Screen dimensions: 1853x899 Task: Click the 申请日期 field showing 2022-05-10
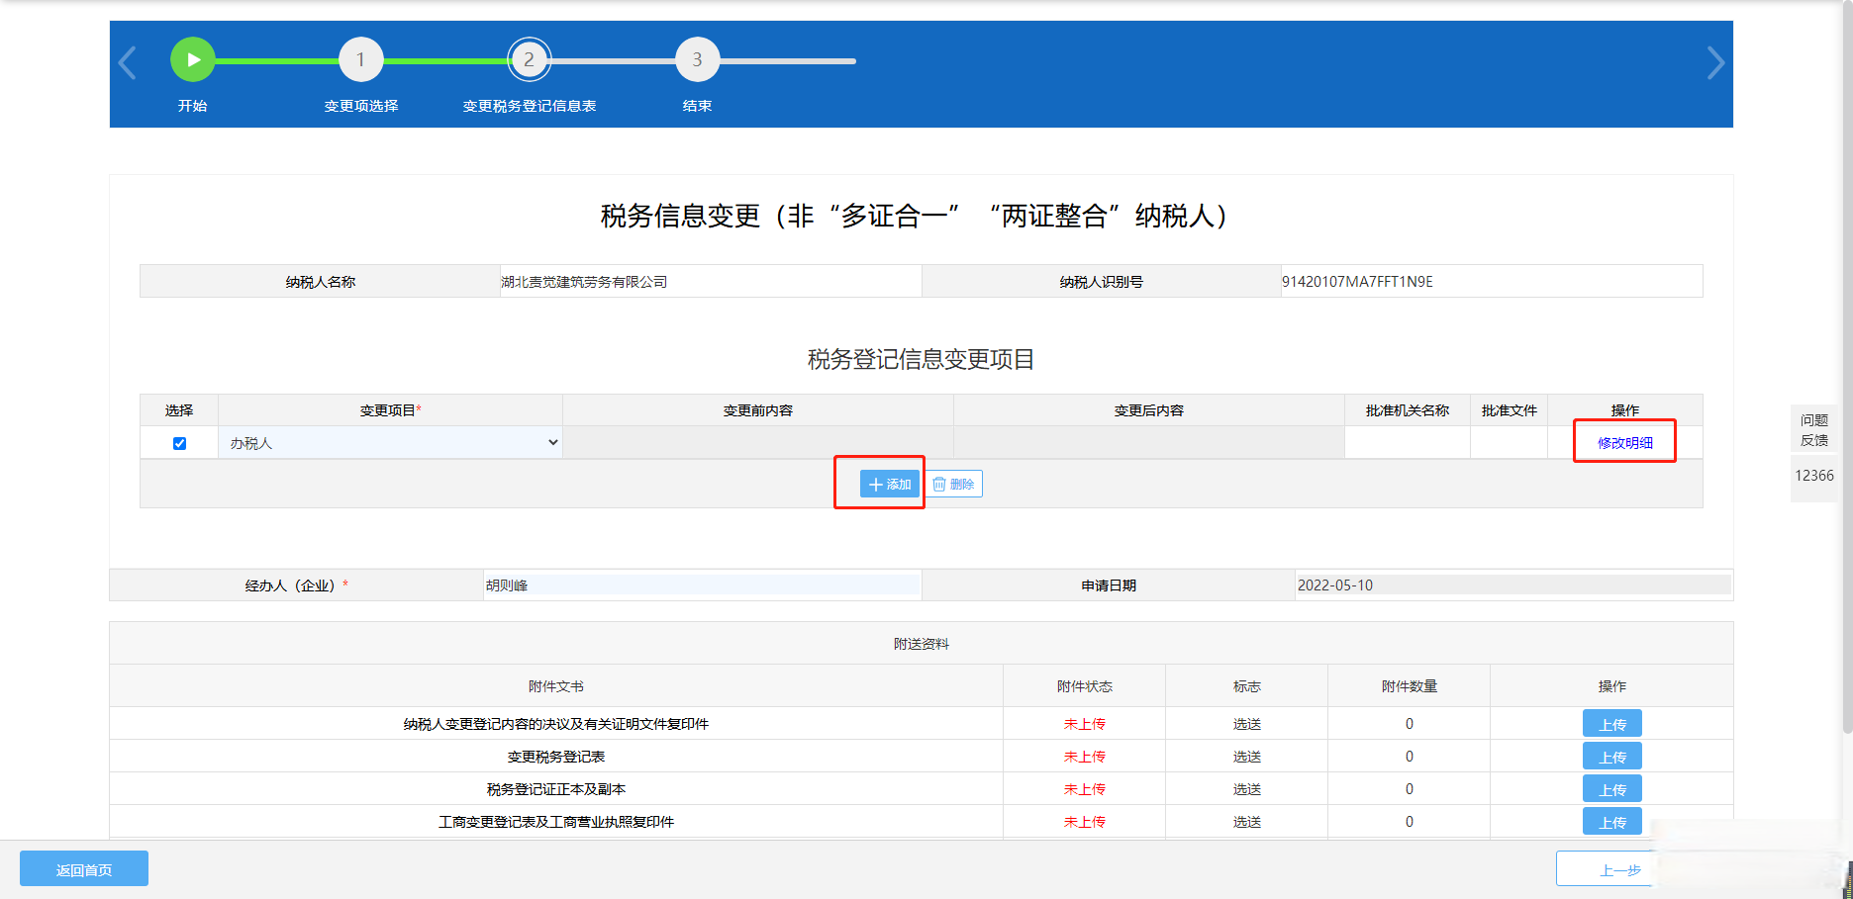click(1512, 585)
